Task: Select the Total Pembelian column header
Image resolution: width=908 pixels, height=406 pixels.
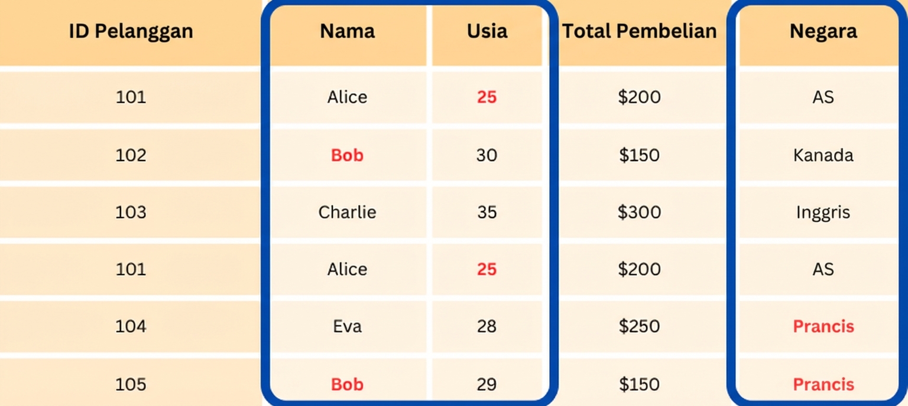Action: (639, 31)
